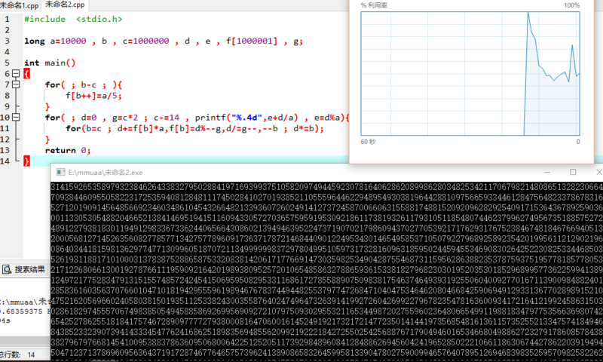Click the 'return 0;' statement
This screenshot has height=362, width=603.
click(x=68, y=150)
